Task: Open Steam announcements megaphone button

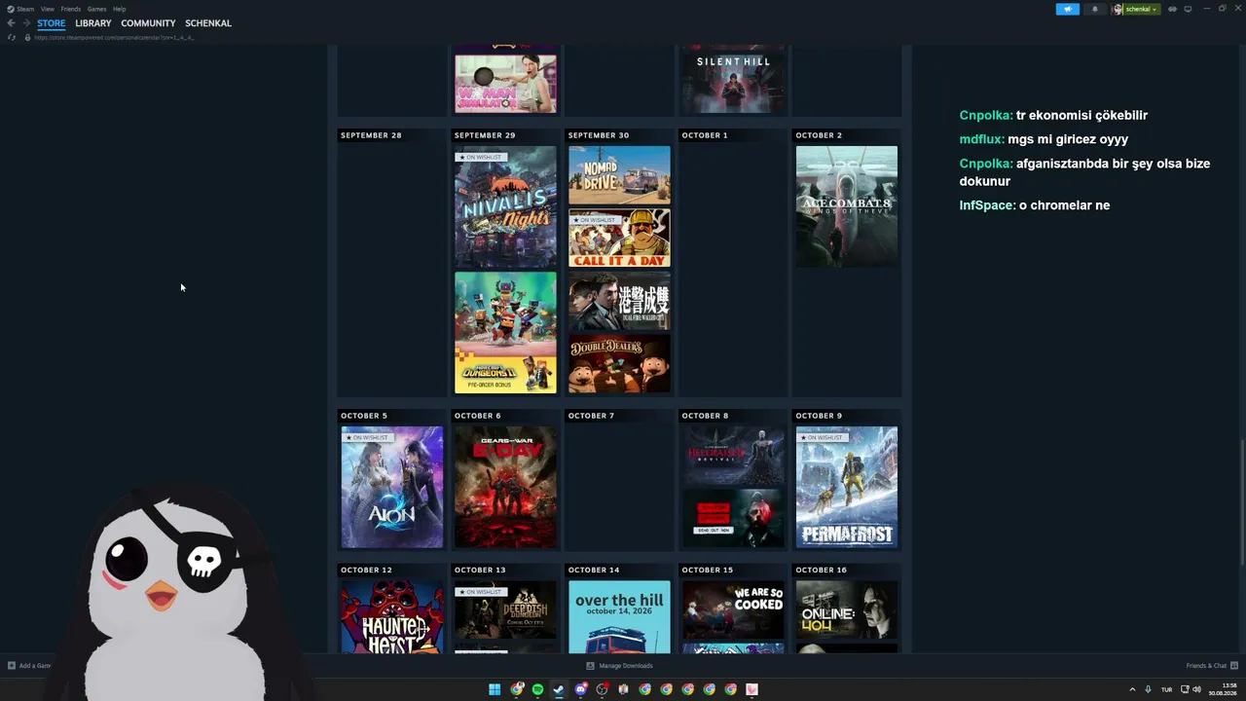Action: coord(1068,9)
